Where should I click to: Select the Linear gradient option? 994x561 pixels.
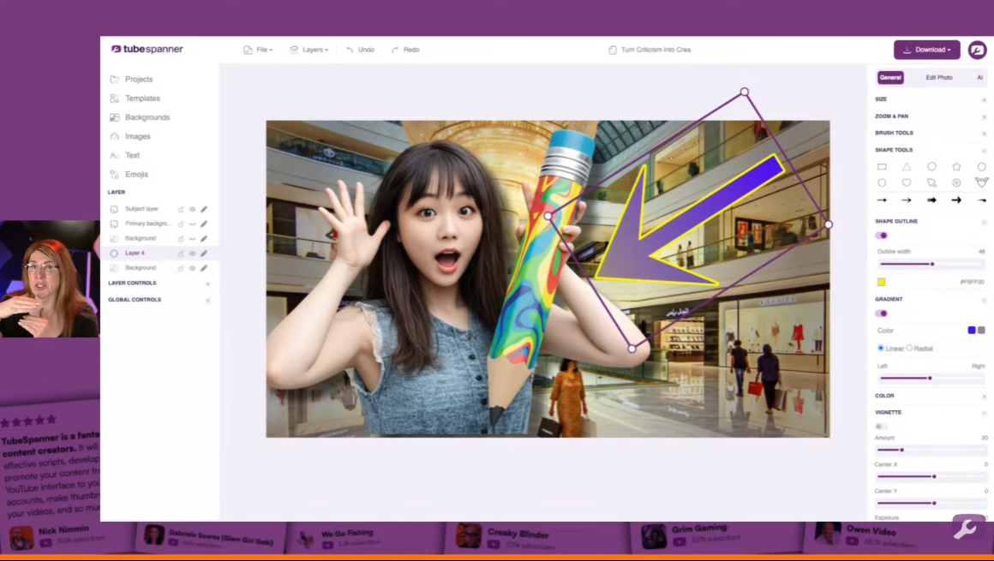point(881,348)
